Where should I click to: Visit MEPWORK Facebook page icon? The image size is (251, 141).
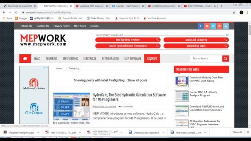[200, 26]
